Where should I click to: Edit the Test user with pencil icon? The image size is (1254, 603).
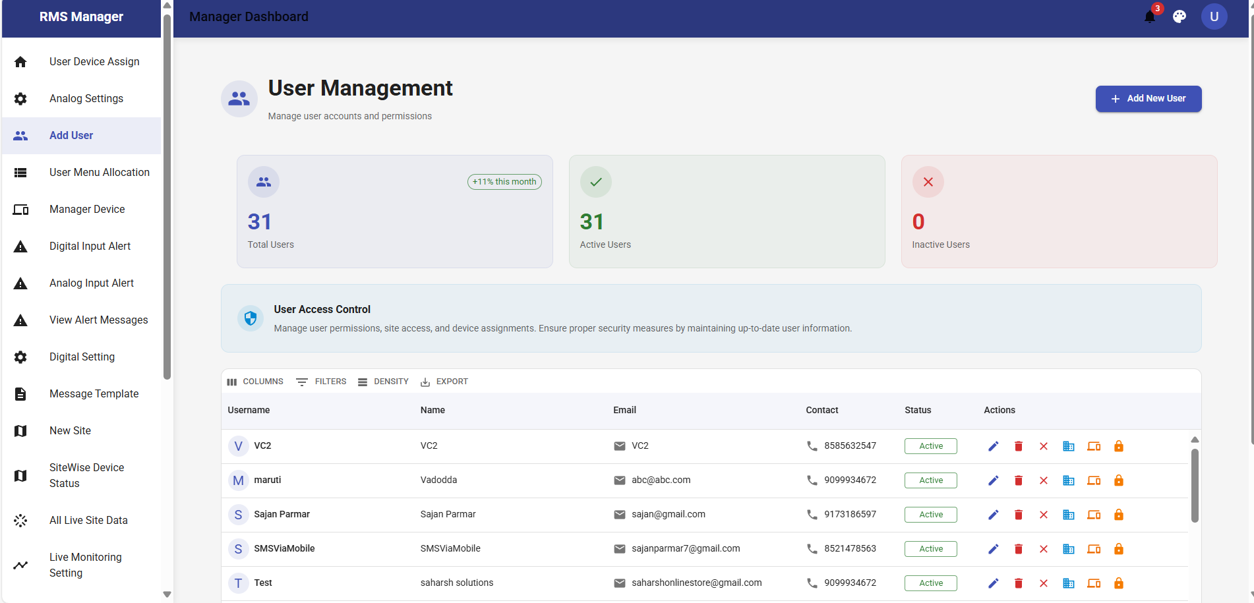point(993,583)
